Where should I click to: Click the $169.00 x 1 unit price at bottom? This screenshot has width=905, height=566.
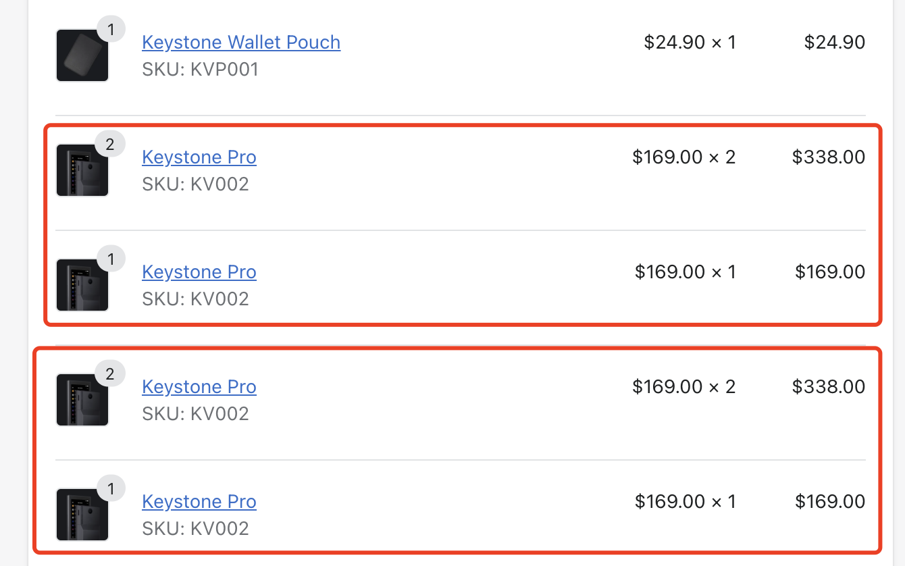(x=684, y=501)
